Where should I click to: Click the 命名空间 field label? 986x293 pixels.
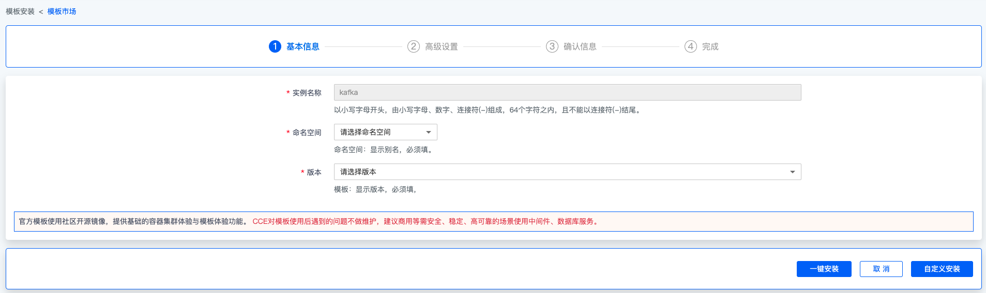click(307, 133)
